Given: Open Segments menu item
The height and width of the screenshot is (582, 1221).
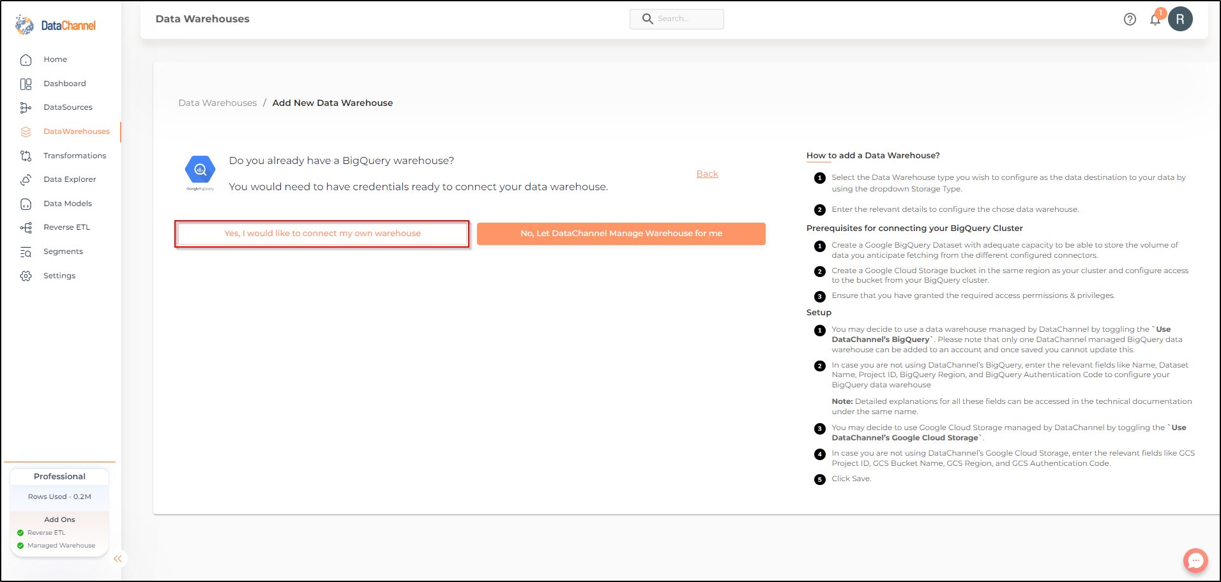Looking at the screenshot, I should pyautogui.click(x=63, y=251).
